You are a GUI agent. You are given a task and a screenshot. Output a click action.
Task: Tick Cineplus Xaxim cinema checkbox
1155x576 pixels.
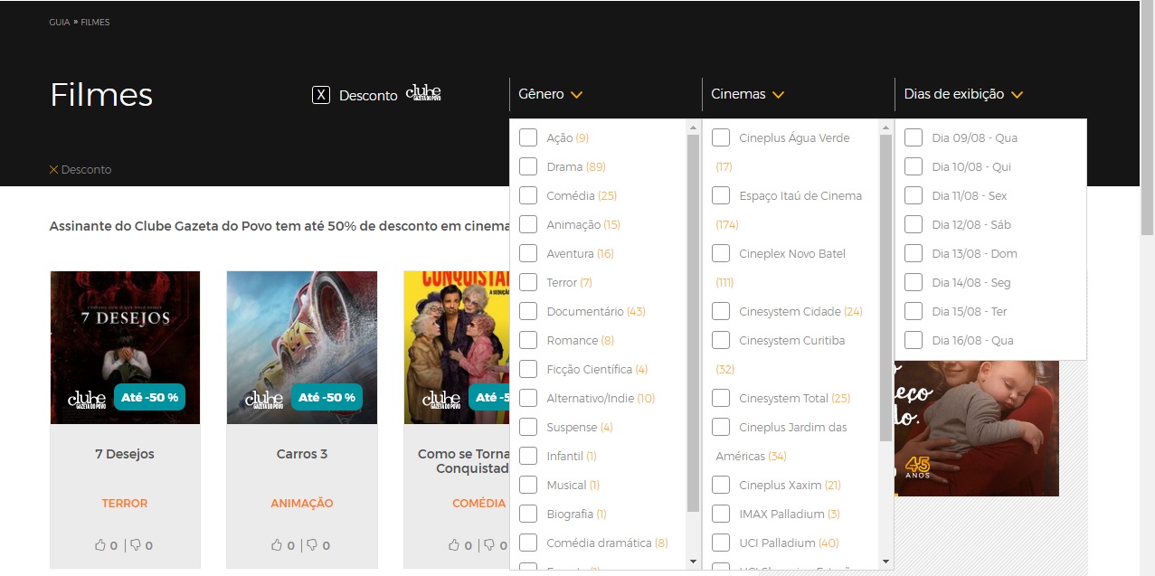721,485
